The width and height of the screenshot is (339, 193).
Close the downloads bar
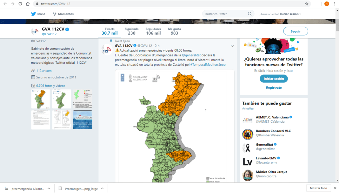pyautogui.click(x=335, y=188)
